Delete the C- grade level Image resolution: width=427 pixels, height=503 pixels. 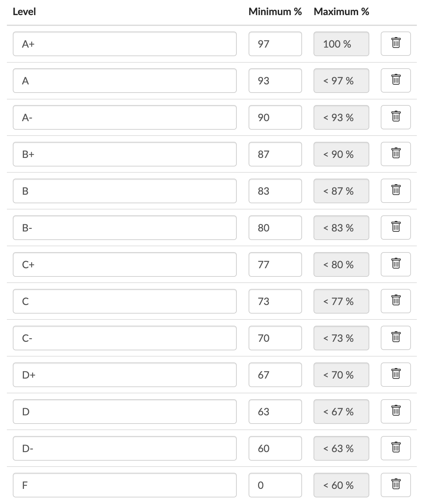point(396,338)
